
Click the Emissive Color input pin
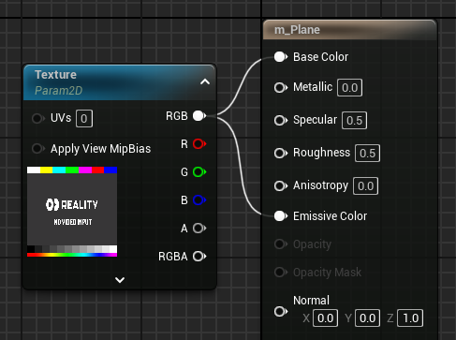click(x=281, y=216)
